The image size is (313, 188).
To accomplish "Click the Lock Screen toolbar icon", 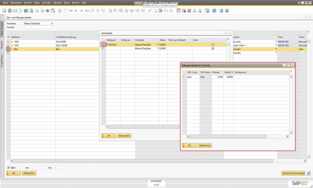I will (x=53, y=11).
